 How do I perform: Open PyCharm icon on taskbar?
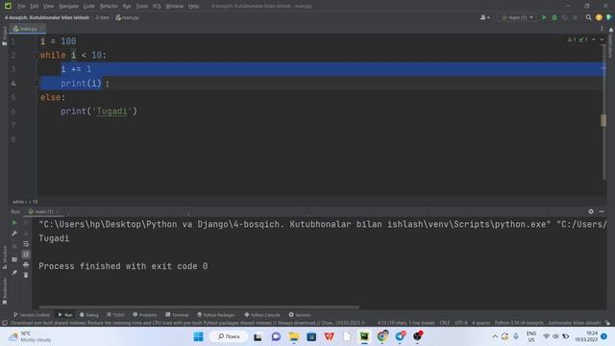364,336
